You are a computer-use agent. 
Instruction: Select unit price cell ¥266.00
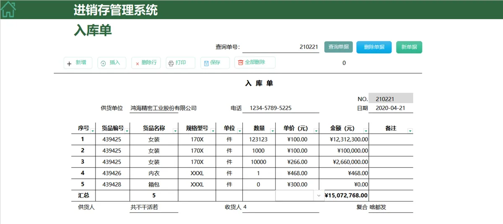point(297,162)
